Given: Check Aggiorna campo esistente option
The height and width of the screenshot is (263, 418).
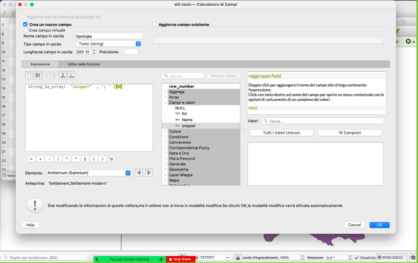Looking at the screenshot, I should (155, 24).
